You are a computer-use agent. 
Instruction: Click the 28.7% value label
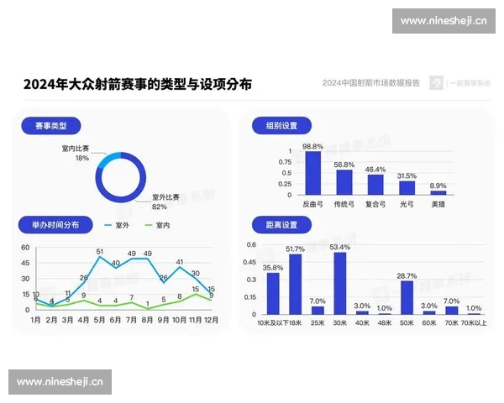pyautogui.click(x=407, y=275)
